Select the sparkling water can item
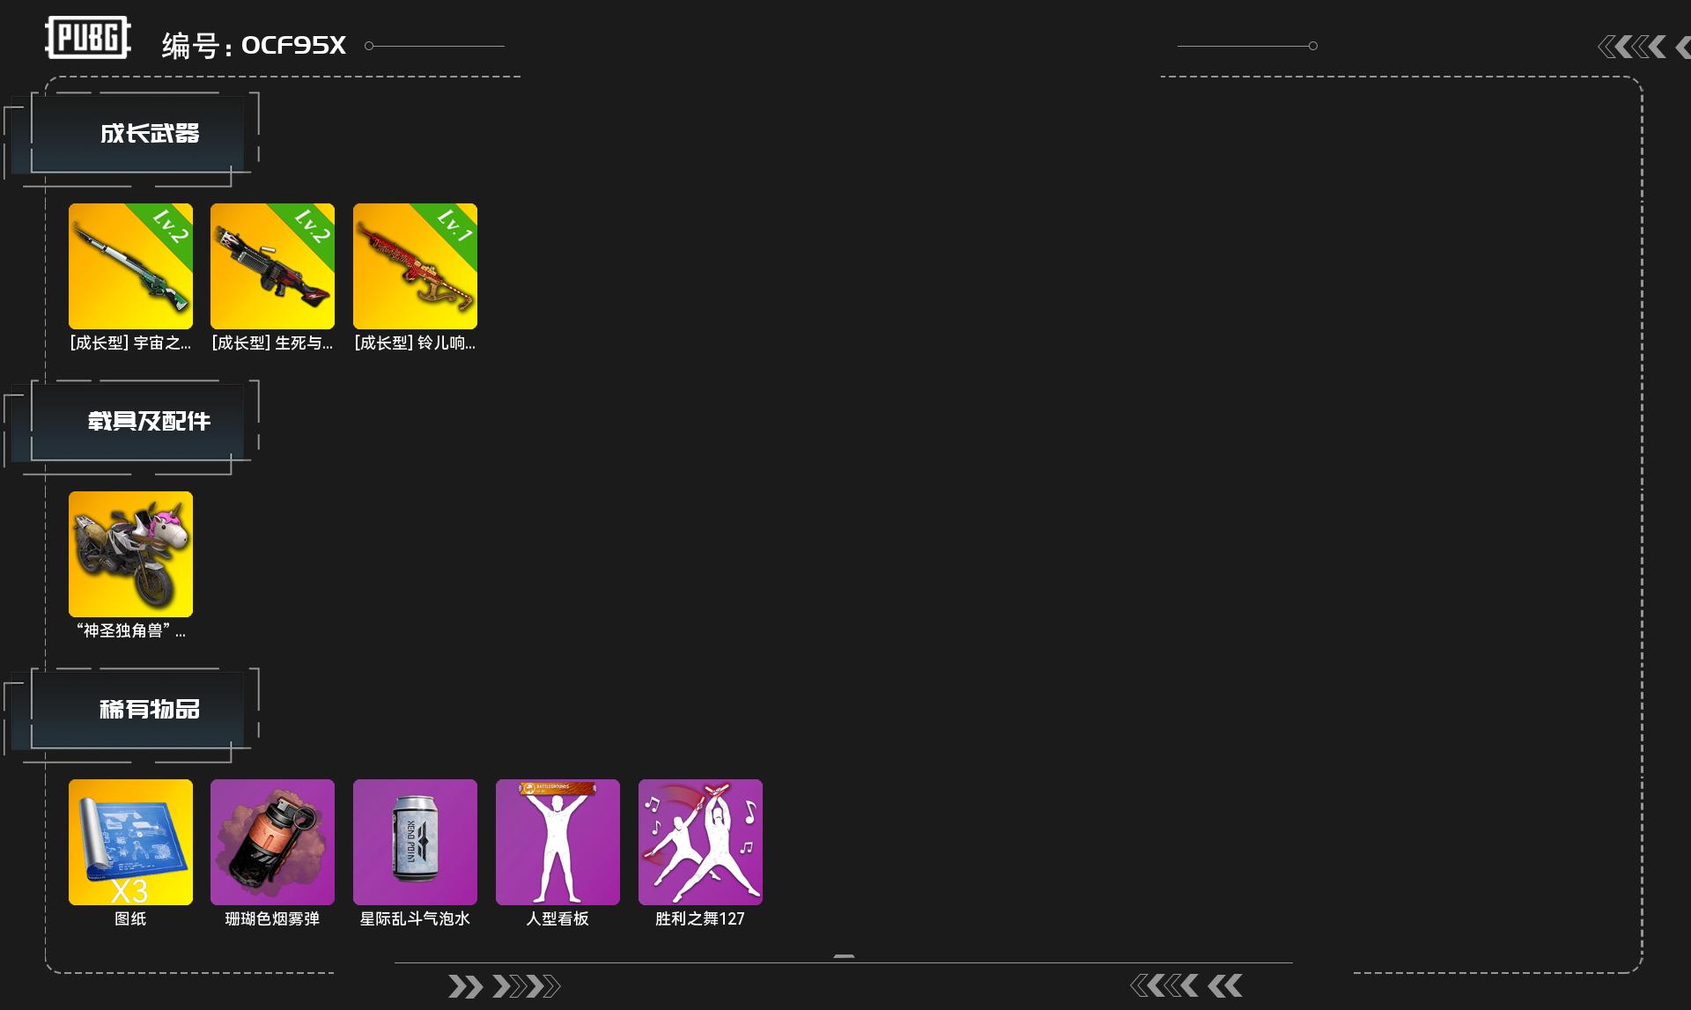The height and width of the screenshot is (1010, 1691). (x=415, y=842)
